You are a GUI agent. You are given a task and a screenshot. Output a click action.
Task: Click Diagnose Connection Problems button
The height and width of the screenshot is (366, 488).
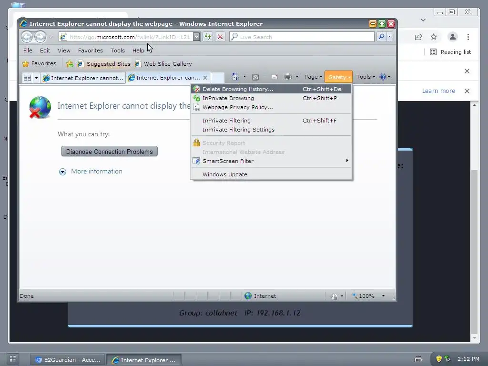109,152
